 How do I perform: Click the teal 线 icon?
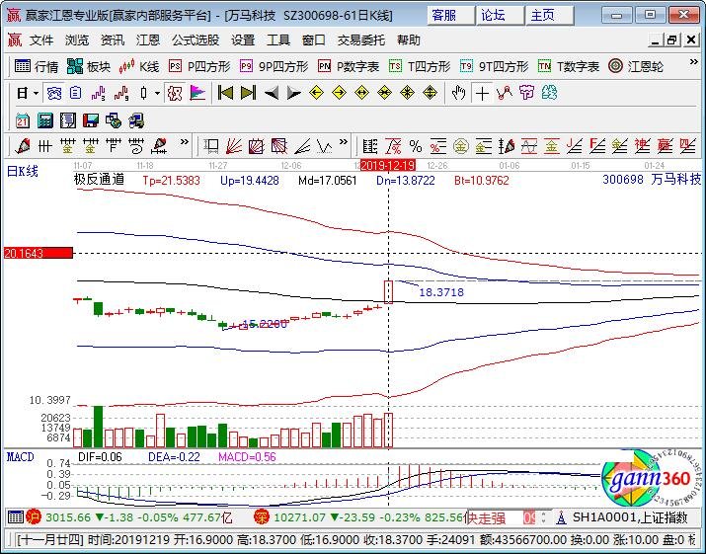coord(549,93)
